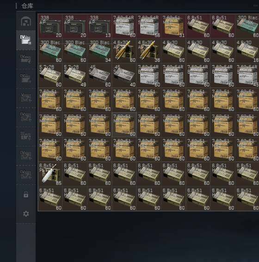
Task: Click the 仓库 stash title label
Action: (x=27, y=6)
